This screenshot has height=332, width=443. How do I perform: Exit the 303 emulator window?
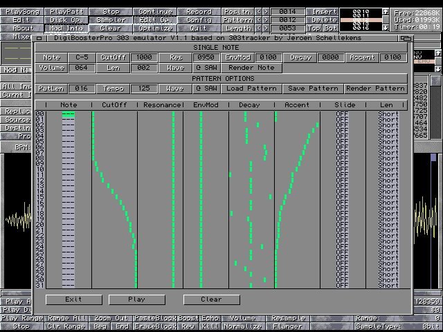[73, 299]
